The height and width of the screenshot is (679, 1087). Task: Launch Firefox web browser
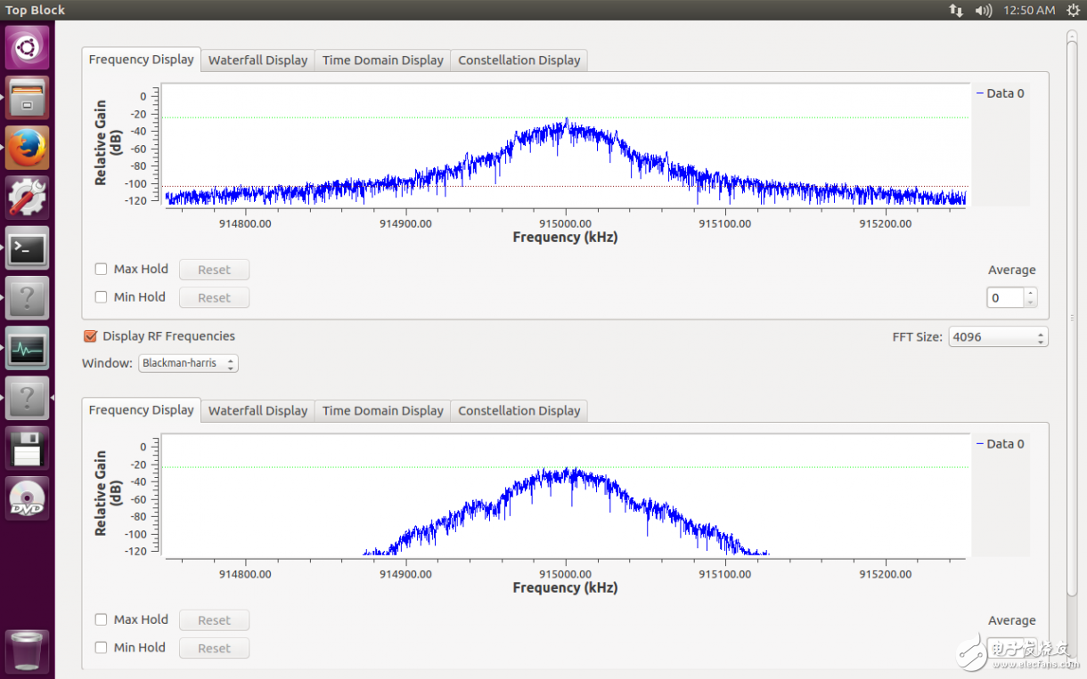pyautogui.click(x=27, y=148)
